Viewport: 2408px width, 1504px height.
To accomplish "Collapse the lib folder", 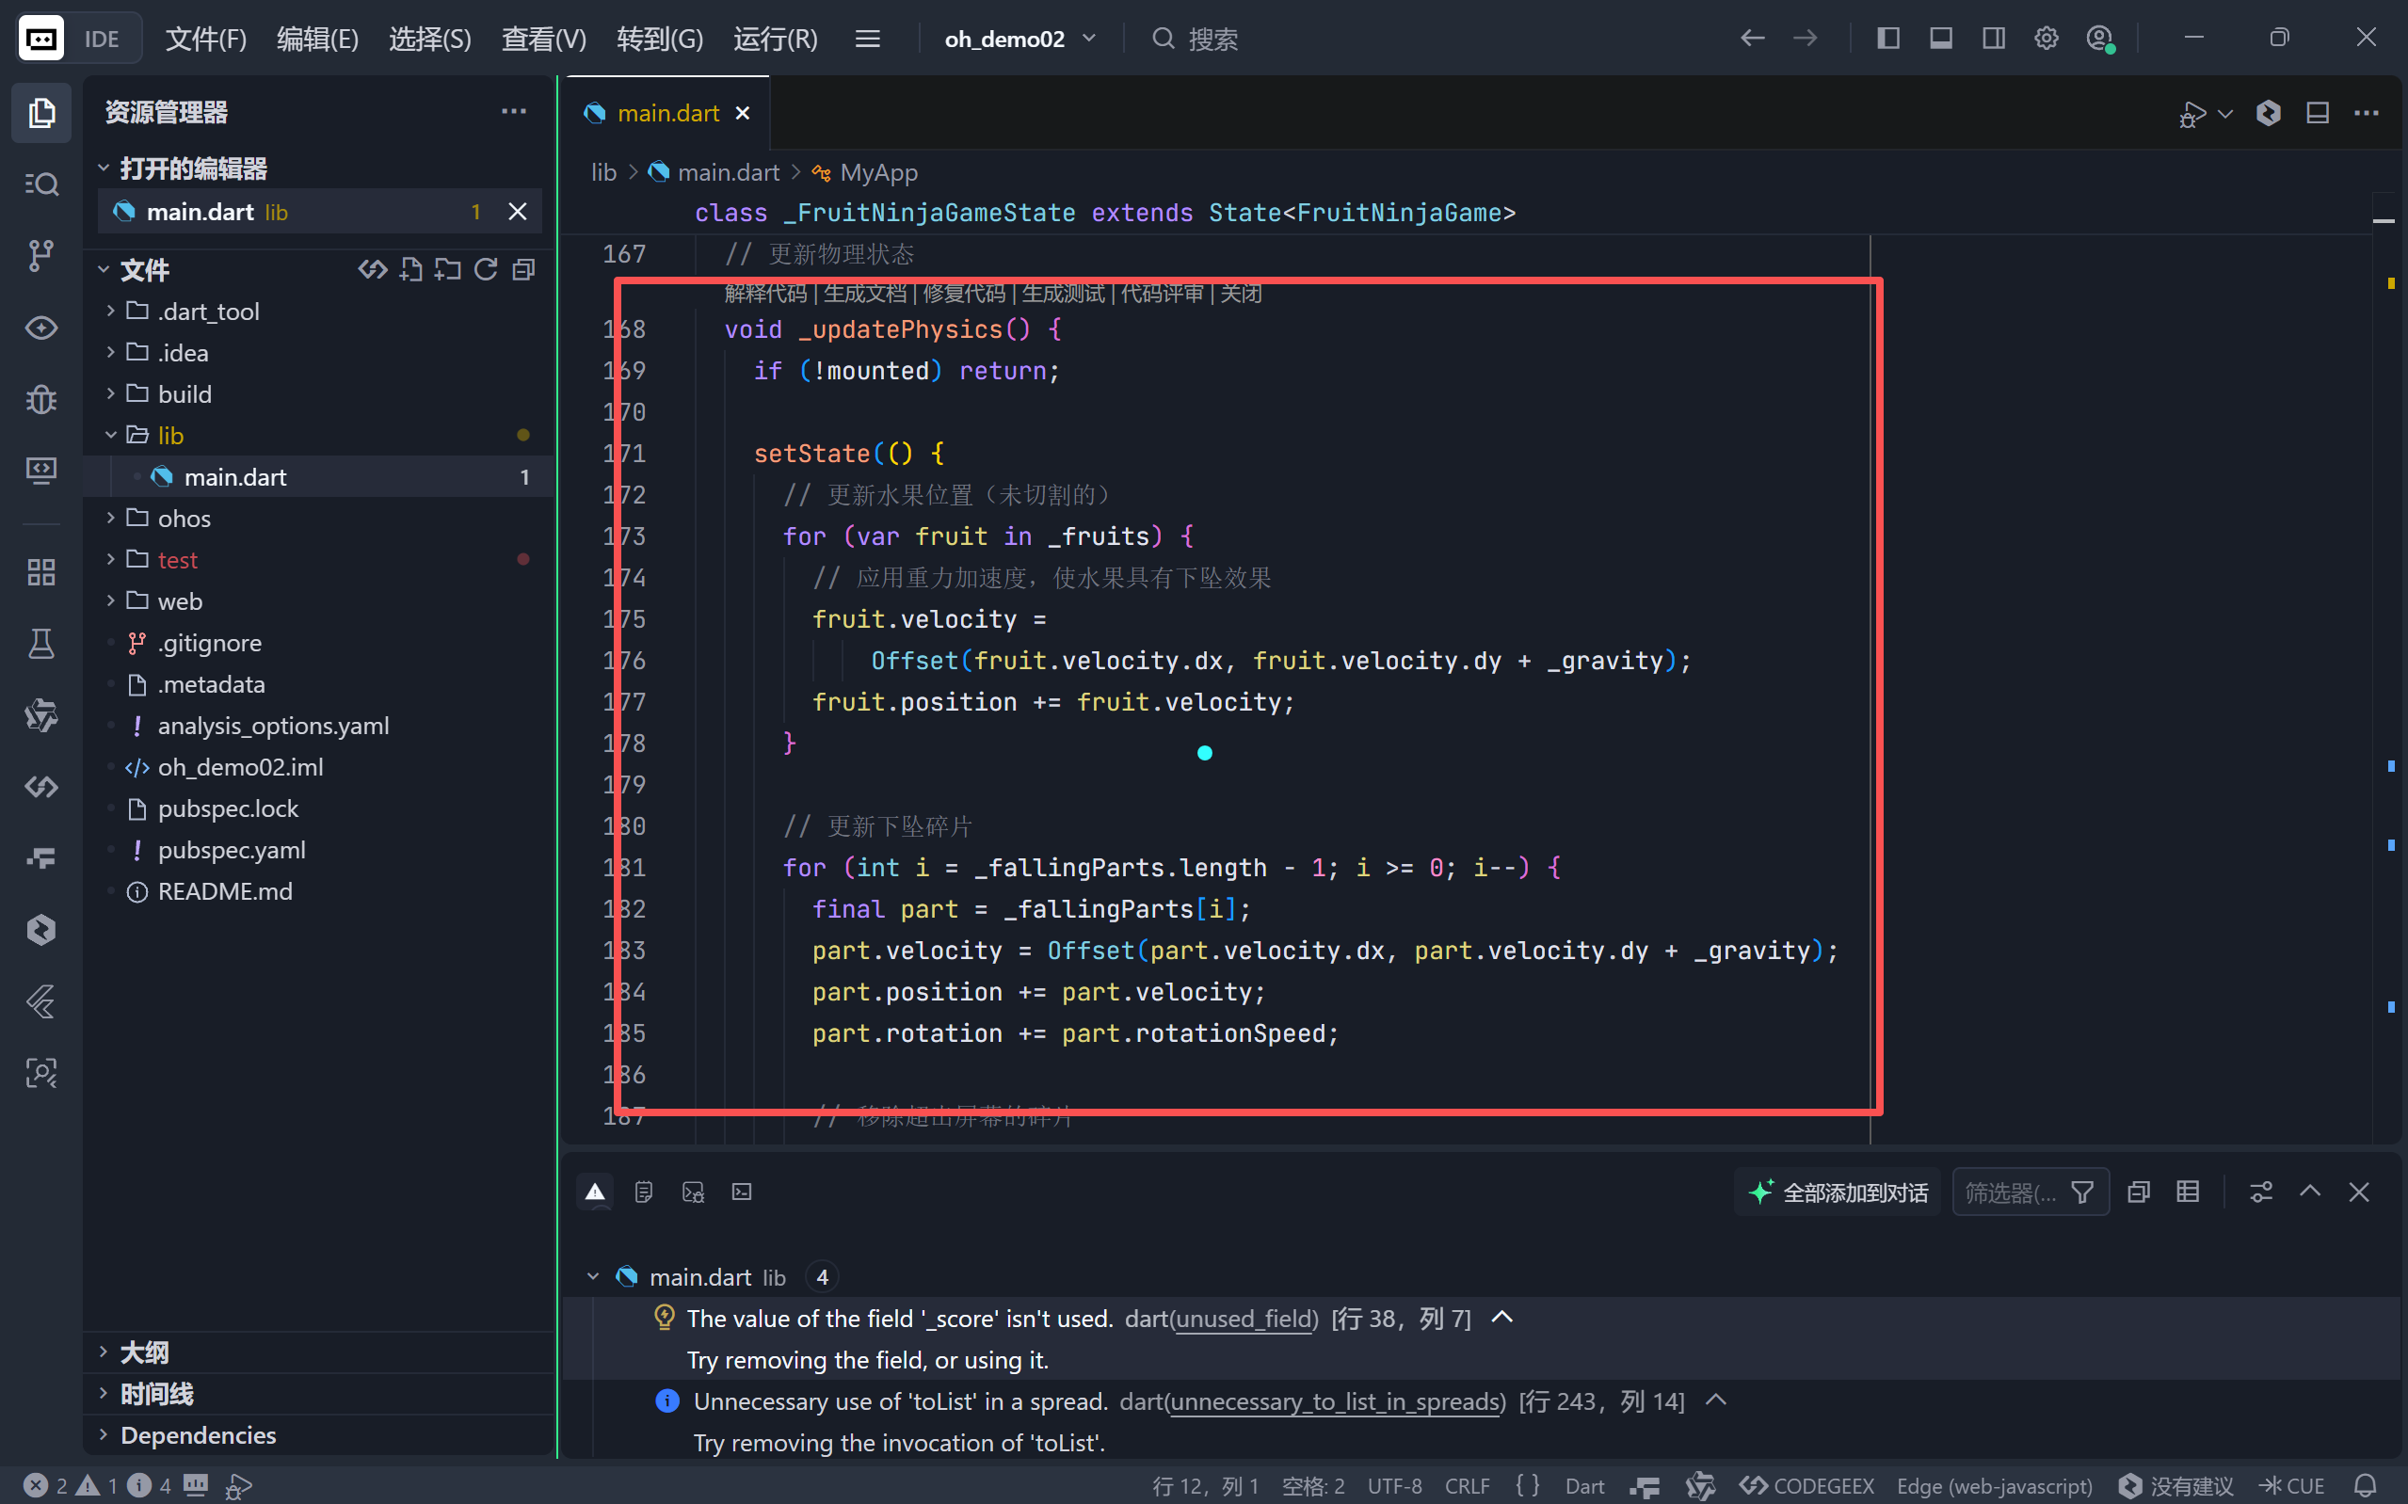I will point(170,436).
